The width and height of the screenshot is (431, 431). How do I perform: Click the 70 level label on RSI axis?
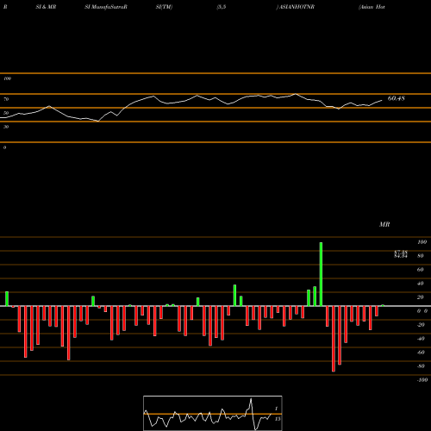tap(6, 99)
